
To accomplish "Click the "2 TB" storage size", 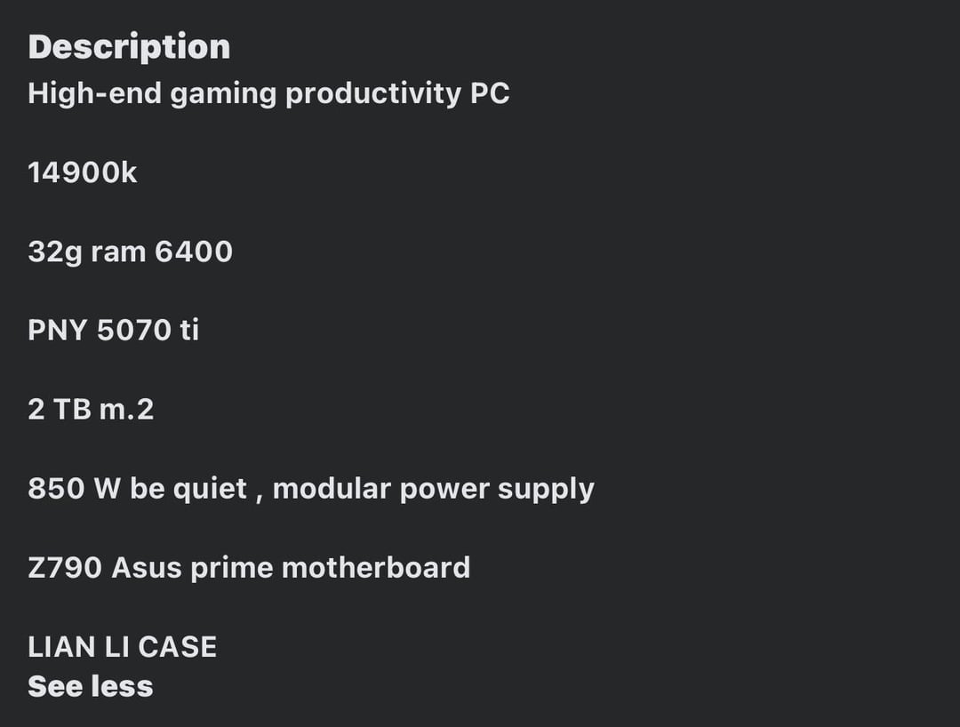I will 56,409.
